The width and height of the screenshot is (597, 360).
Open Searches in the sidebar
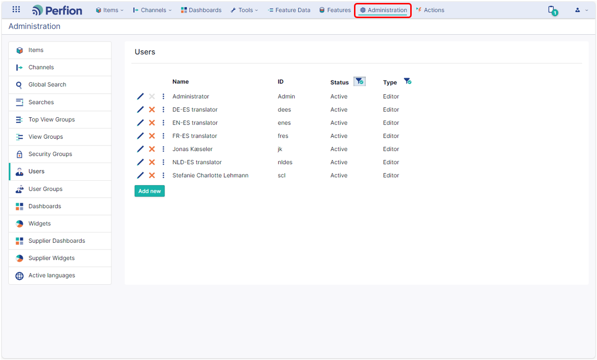click(60, 102)
